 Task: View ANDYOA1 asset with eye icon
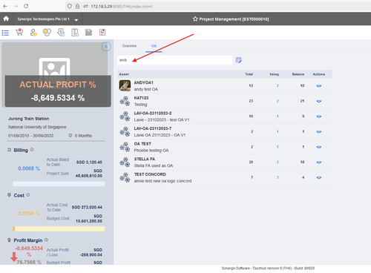point(319,86)
